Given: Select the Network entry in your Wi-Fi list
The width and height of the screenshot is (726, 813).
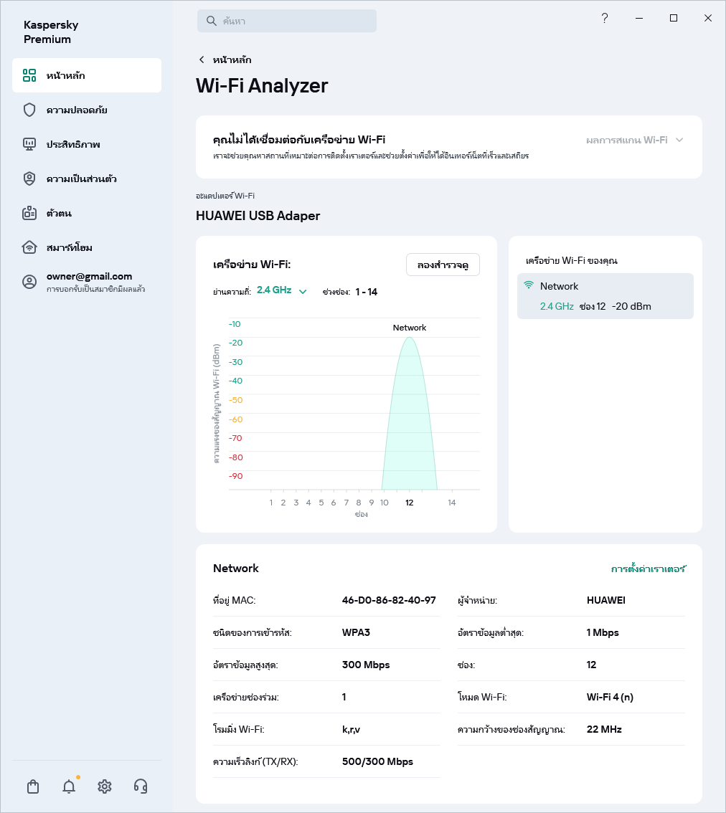Looking at the screenshot, I should (605, 295).
